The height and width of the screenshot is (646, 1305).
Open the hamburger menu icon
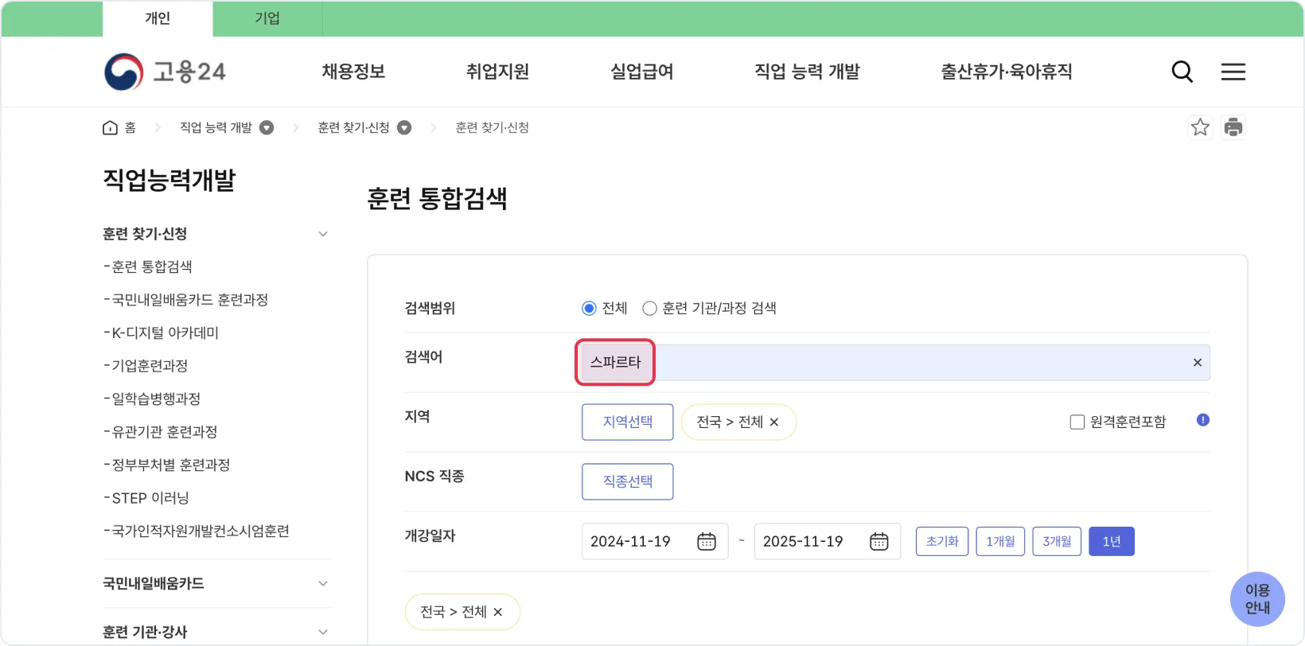pyautogui.click(x=1233, y=72)
